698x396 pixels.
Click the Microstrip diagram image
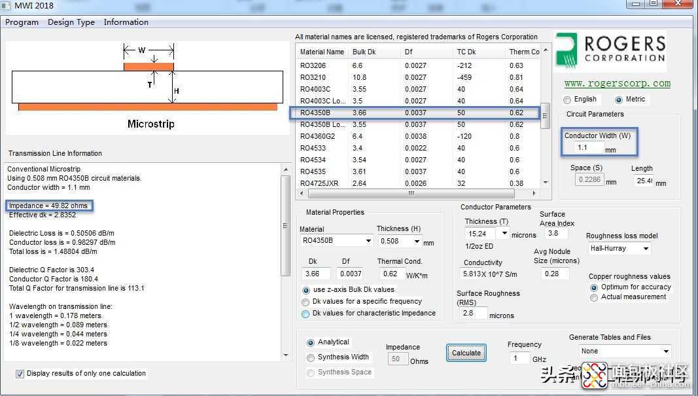147,88
